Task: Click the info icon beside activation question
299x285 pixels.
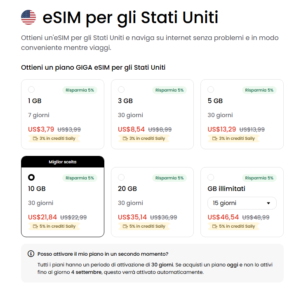Action: (31, 254)
